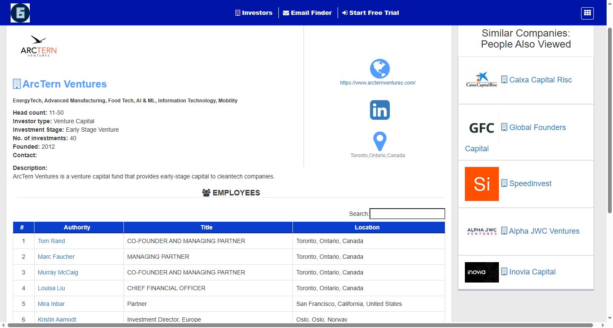Image resolution: width=613 pixels, height=328 pixels.
Task: Click the 'Investment Stage: Early Stage Venture' text
Action: 66,130
